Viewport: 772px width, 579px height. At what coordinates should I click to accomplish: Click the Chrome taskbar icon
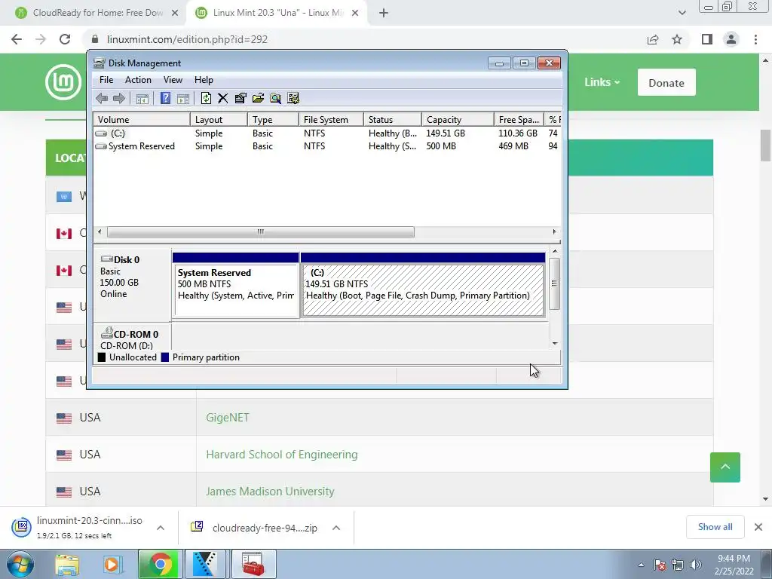[161, 564]
